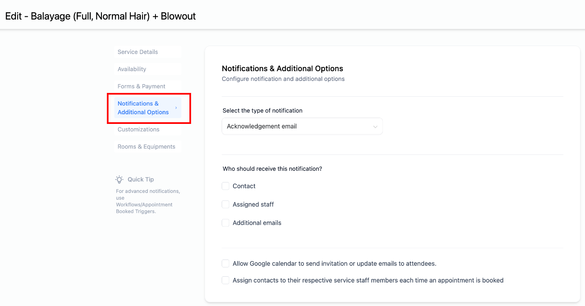Check the Additional emails option
The image size is (585, 306).
pyautogui.click(x=225, y=223)
